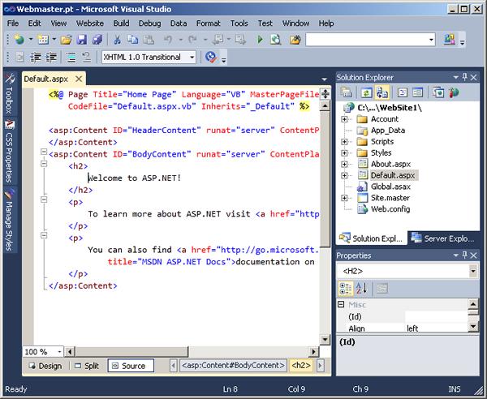The width and height of the screenshot is (487, 399).
Task: Toggle auto-hide pin on Solution Explorer
Action: click(464, 77)
